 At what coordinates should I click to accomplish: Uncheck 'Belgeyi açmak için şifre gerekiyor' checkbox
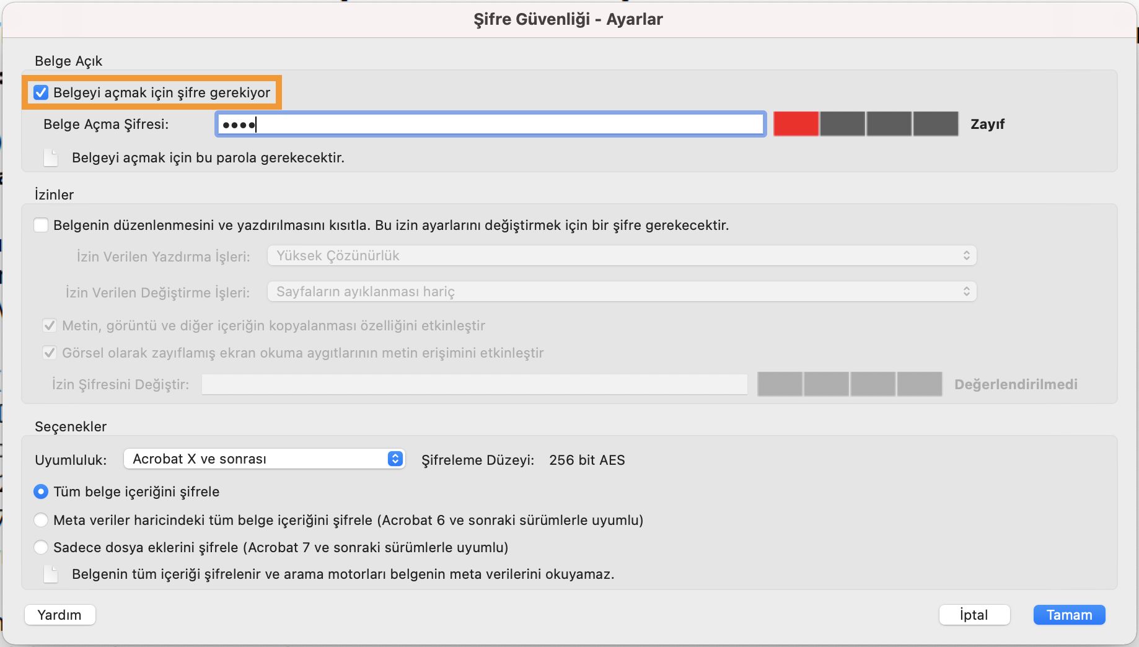coord(41,92)
